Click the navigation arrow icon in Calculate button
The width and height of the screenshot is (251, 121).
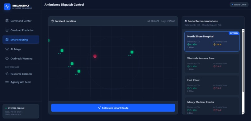99,108
